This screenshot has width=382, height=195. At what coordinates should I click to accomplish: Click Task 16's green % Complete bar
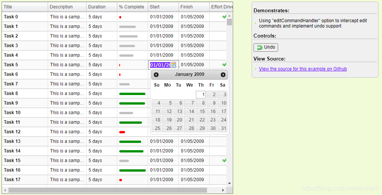pos(133,170)
